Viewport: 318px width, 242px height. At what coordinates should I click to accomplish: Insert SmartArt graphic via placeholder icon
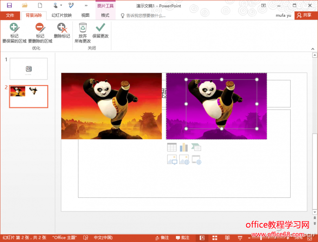click(196, 147)
